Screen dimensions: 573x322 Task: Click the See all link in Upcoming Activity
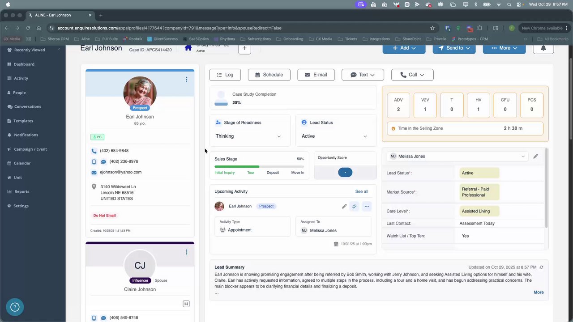[362, 191]
